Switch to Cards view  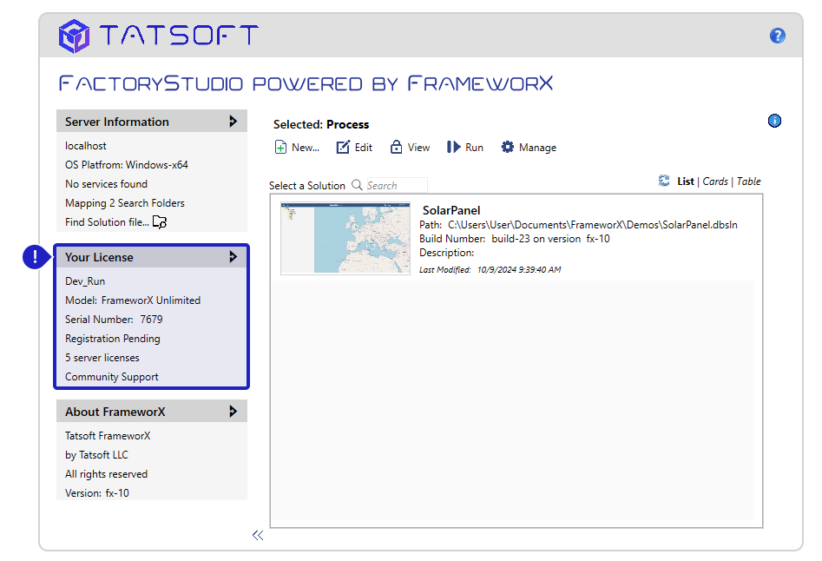tap(715, 181)
